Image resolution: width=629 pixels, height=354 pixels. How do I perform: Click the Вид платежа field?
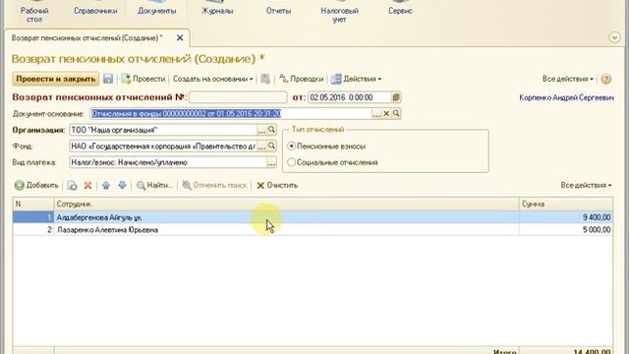pos(168,162)
